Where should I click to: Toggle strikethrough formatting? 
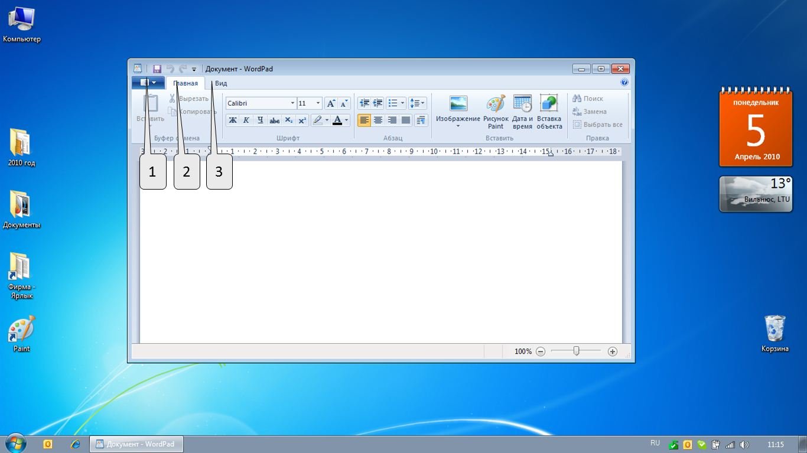coord(274,120)
